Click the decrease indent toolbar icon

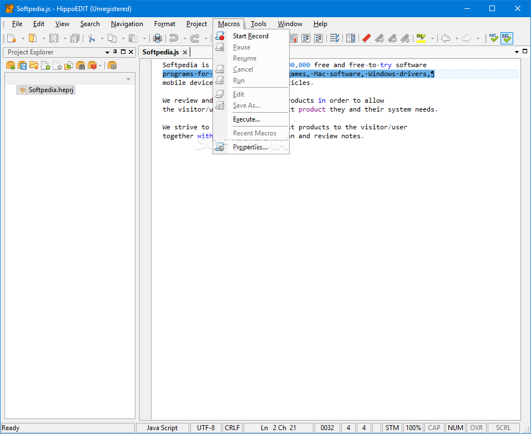pos(306,38)
